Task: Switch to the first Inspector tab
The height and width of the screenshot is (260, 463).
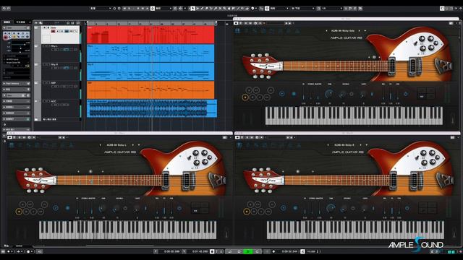Action: point(7,22)
